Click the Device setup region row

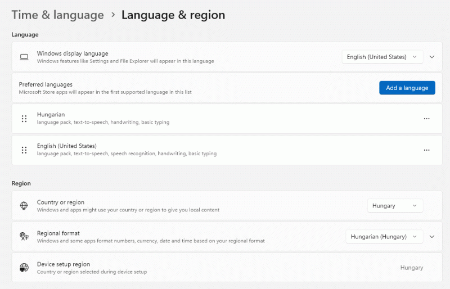[x=225, y=268]
